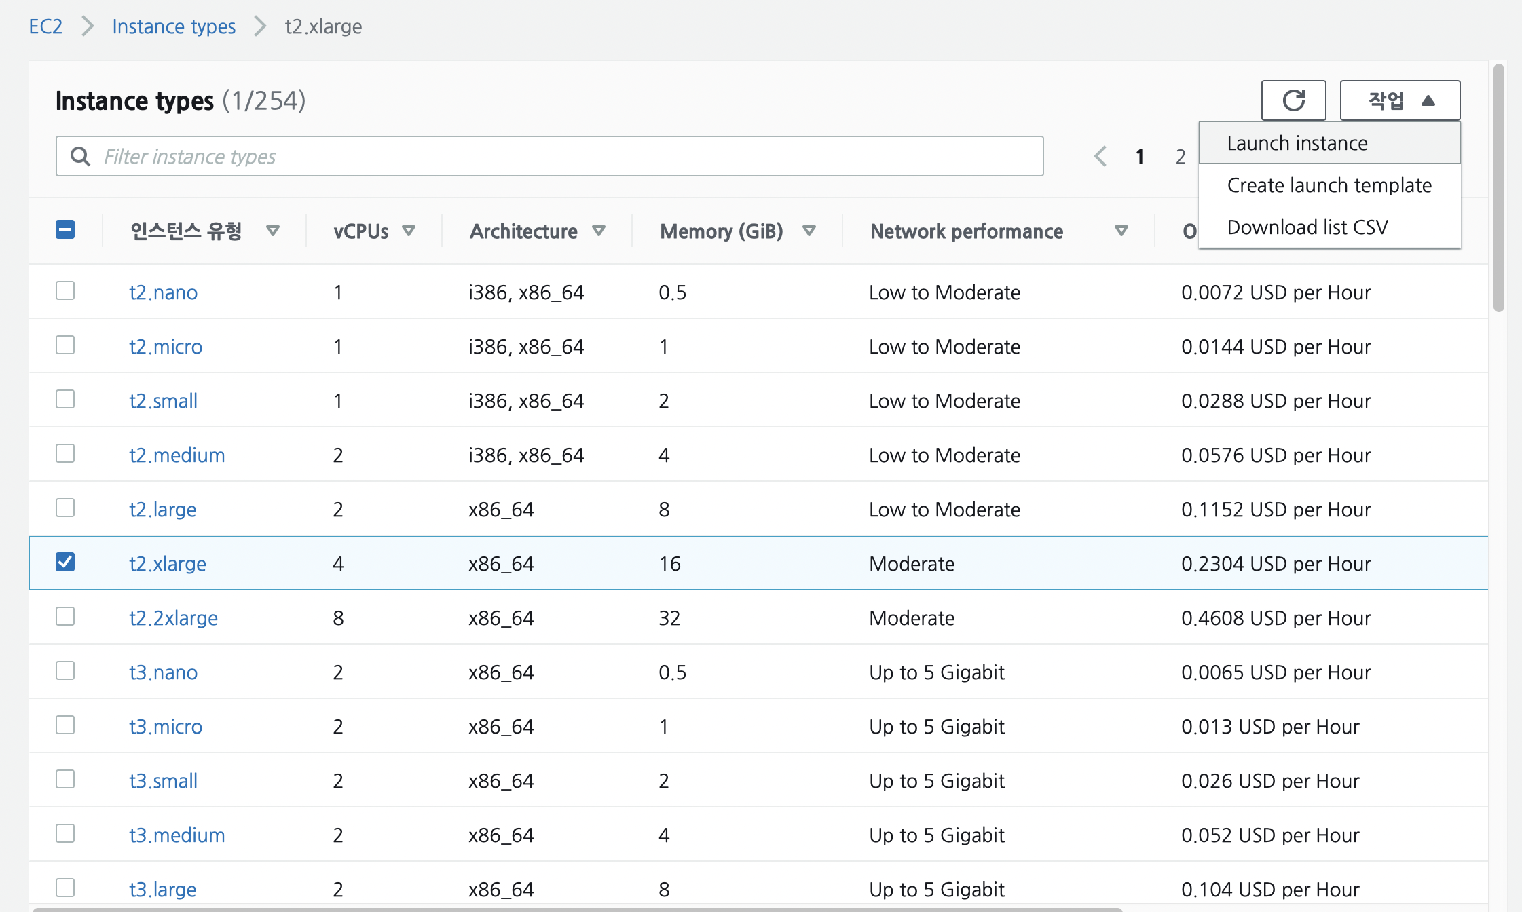
Task: Sort by Architecture column arrow
Action: point(598,231)
